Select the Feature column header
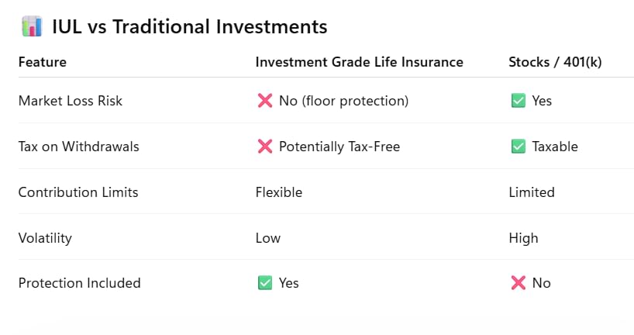 [43, 62]
